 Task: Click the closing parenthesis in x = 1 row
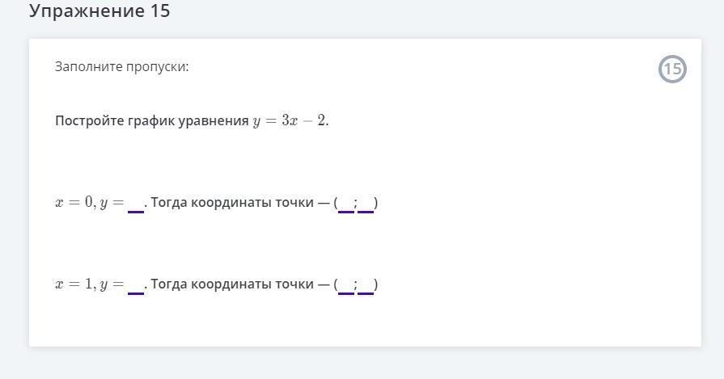click(x=376, y=284)
